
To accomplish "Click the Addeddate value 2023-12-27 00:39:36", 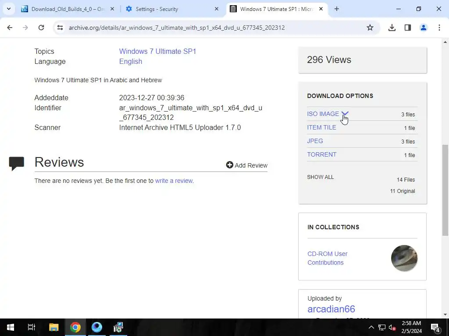I will 152,98.
